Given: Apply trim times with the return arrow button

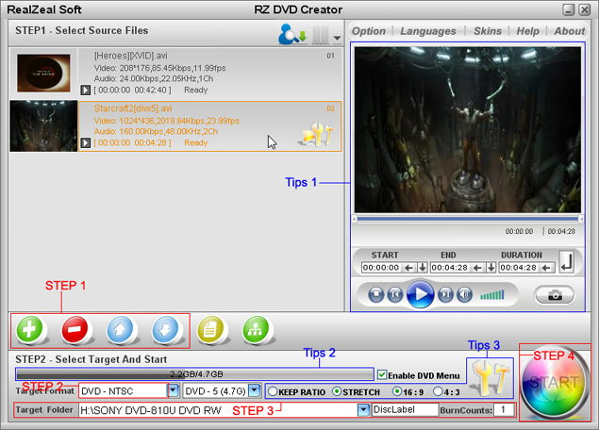Looking at the screenshot, I should [567, 262].
